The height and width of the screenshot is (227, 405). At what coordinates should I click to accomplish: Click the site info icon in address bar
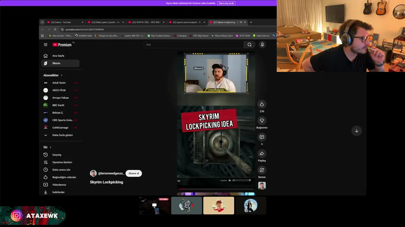point(62,29)
